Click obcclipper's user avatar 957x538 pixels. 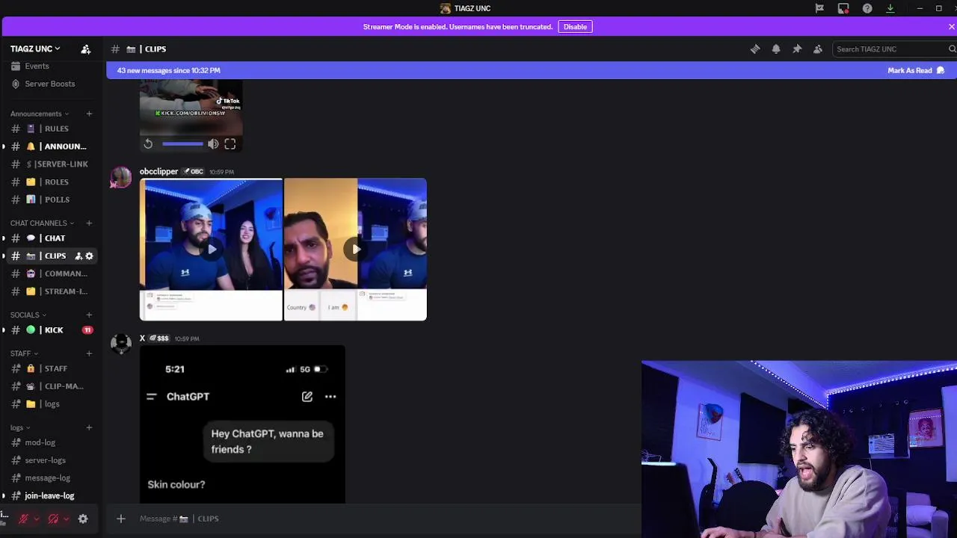click(x=121, y=177)
